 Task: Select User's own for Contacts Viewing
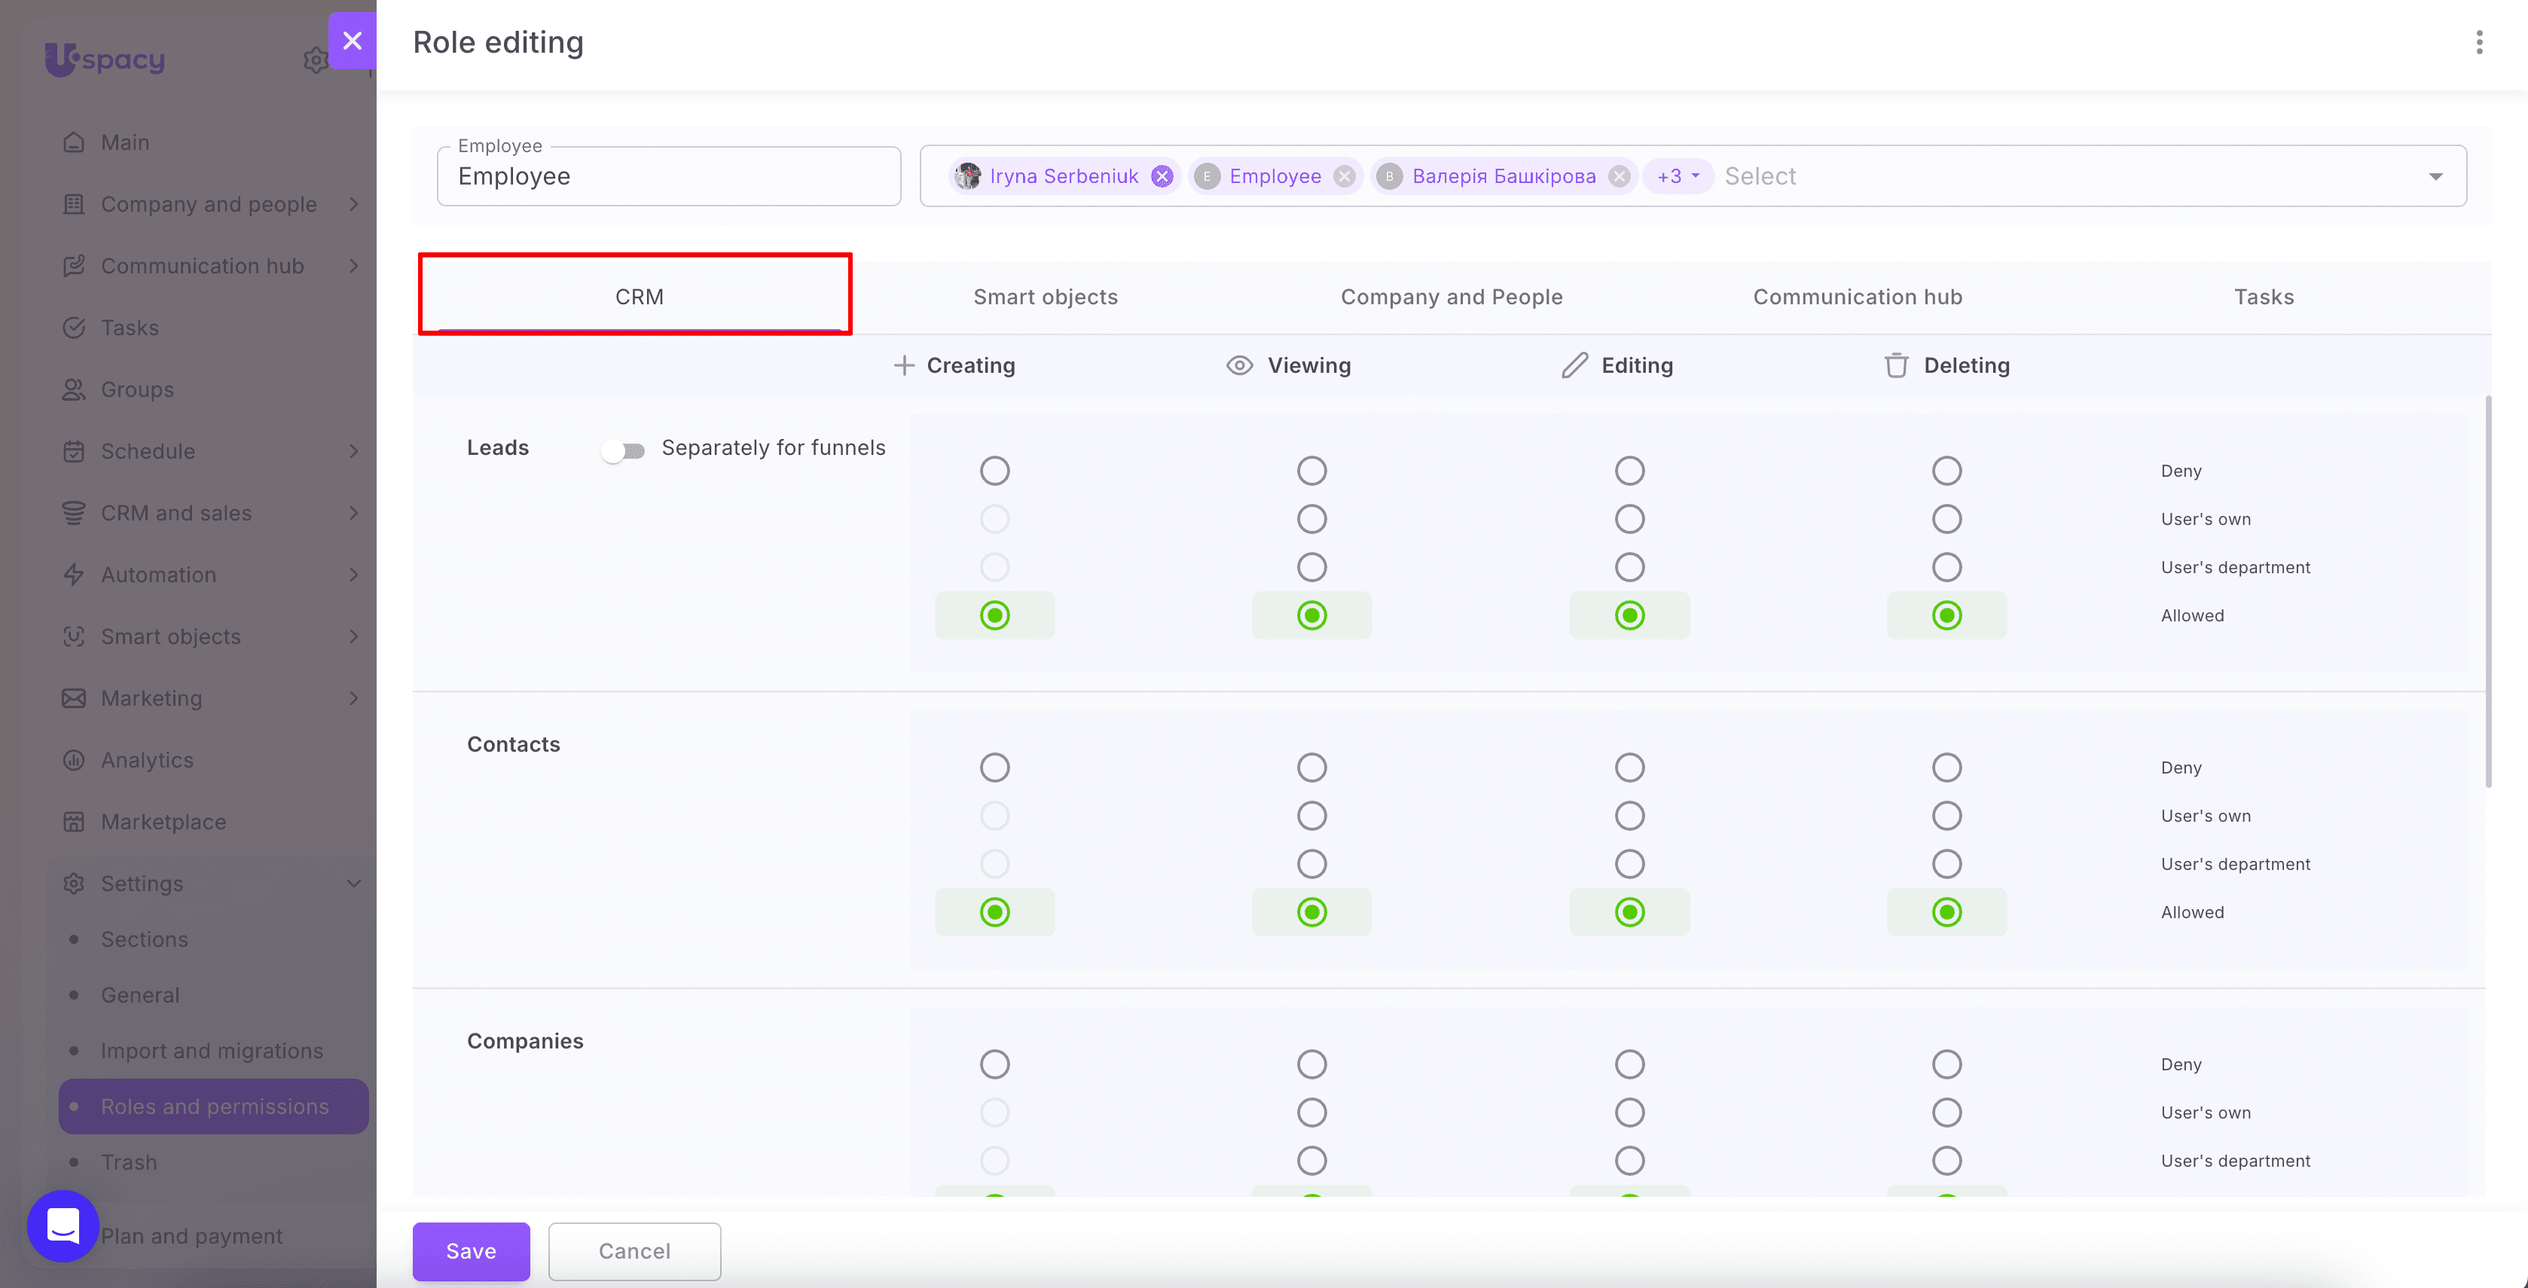pos(1311,816)
